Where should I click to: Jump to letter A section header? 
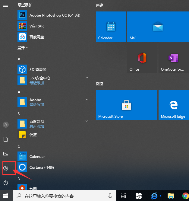pos(19,92)
